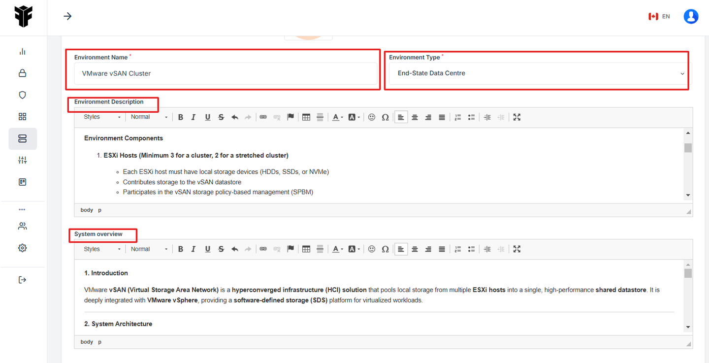Click the Environment Name input field
709x363 pixels.
(x=226, y=73)
